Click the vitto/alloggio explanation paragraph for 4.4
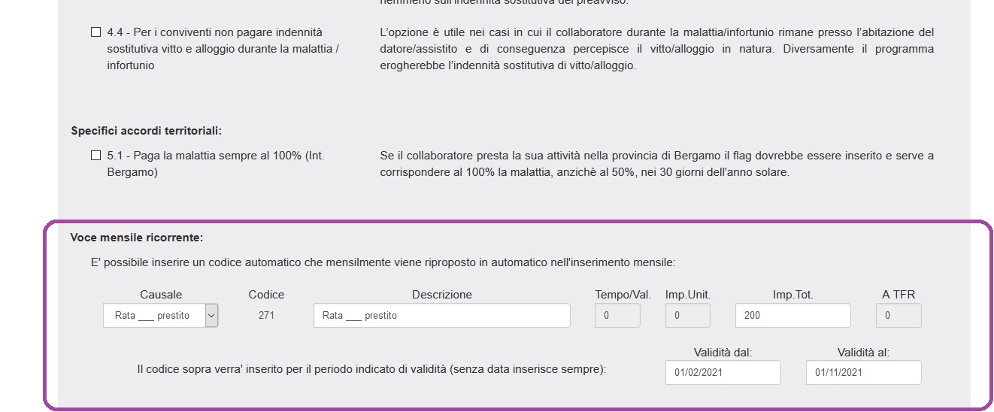The image size is (994, 412). tap(656, 49)
